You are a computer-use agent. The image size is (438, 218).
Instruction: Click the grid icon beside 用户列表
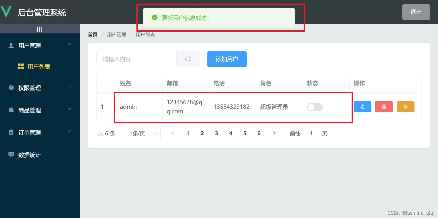(21, 66)
